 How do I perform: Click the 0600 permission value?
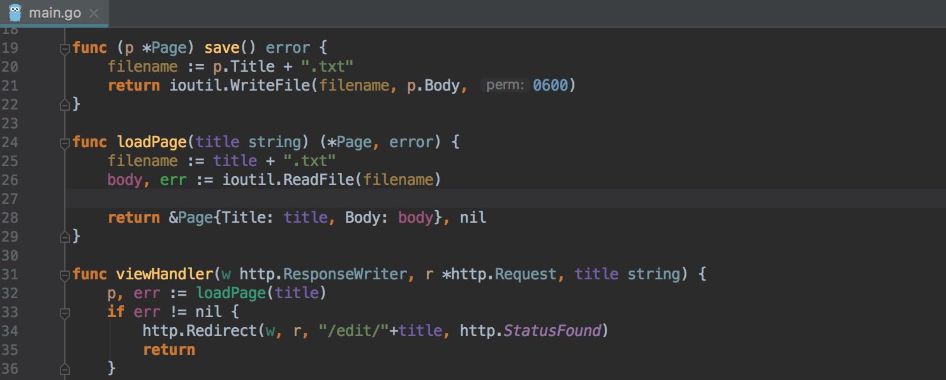[x=550, y=85]
